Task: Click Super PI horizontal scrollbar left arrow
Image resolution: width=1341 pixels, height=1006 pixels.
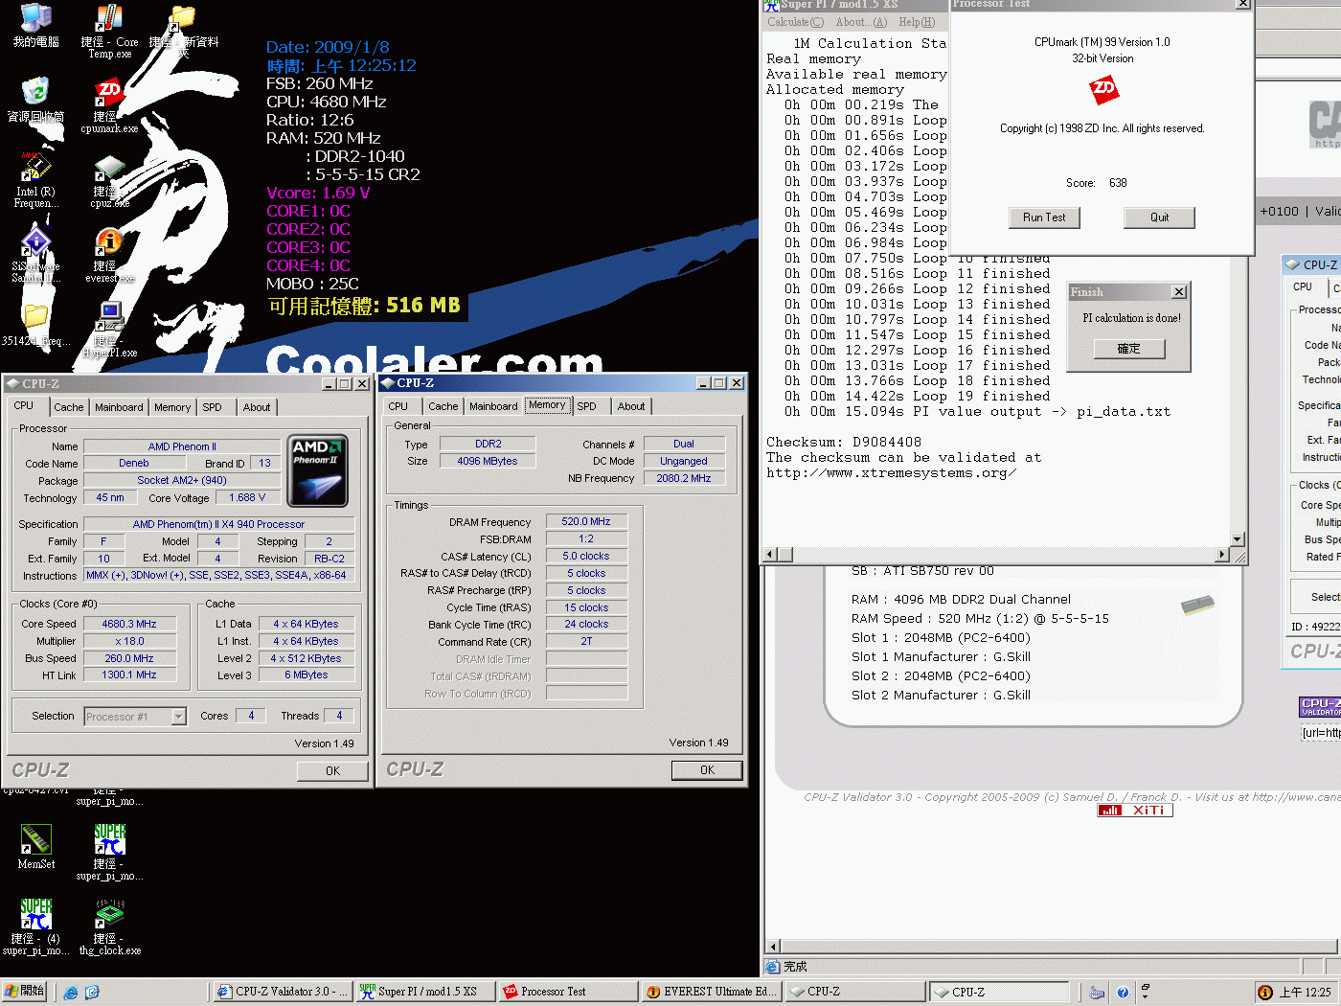Action: (x=770, y=555)
